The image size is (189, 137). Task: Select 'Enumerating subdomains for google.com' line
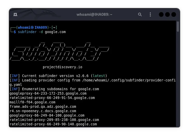coord(54,89)
